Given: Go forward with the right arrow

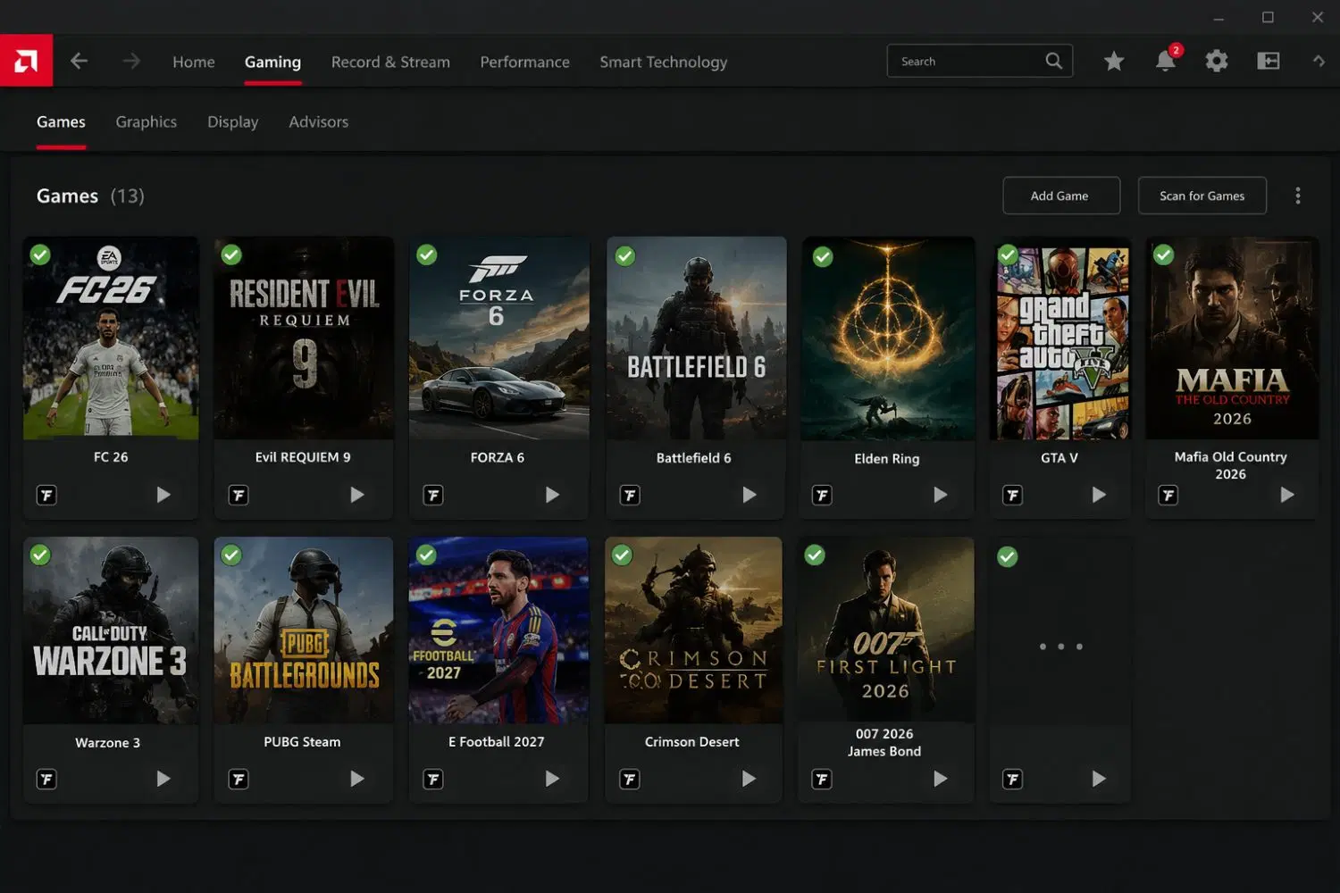Looking at the screenshot, I should point(131,61).
